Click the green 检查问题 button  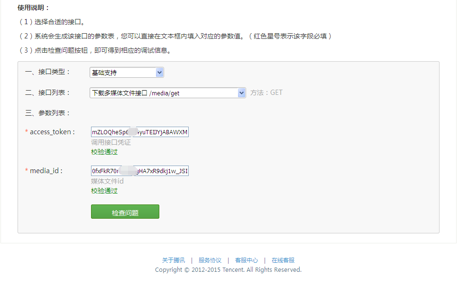click(125, 211)
